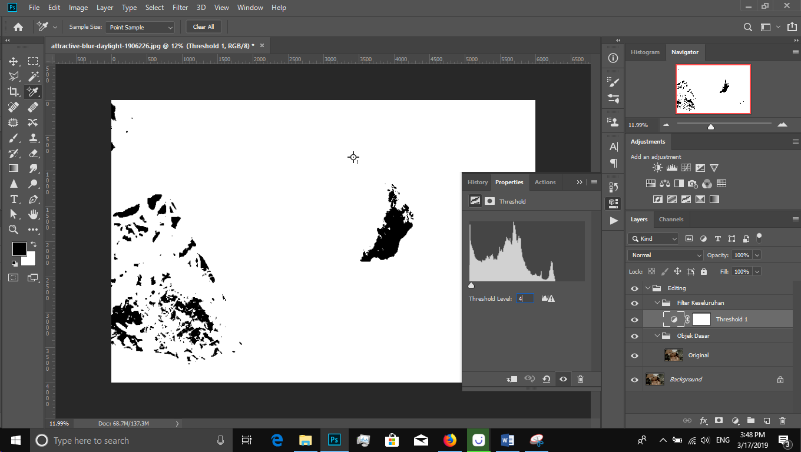Image resolution: width=801 pixels, height=452 pixels.
Task: Switch to the Histogram tab
Action: click(645, 52)
